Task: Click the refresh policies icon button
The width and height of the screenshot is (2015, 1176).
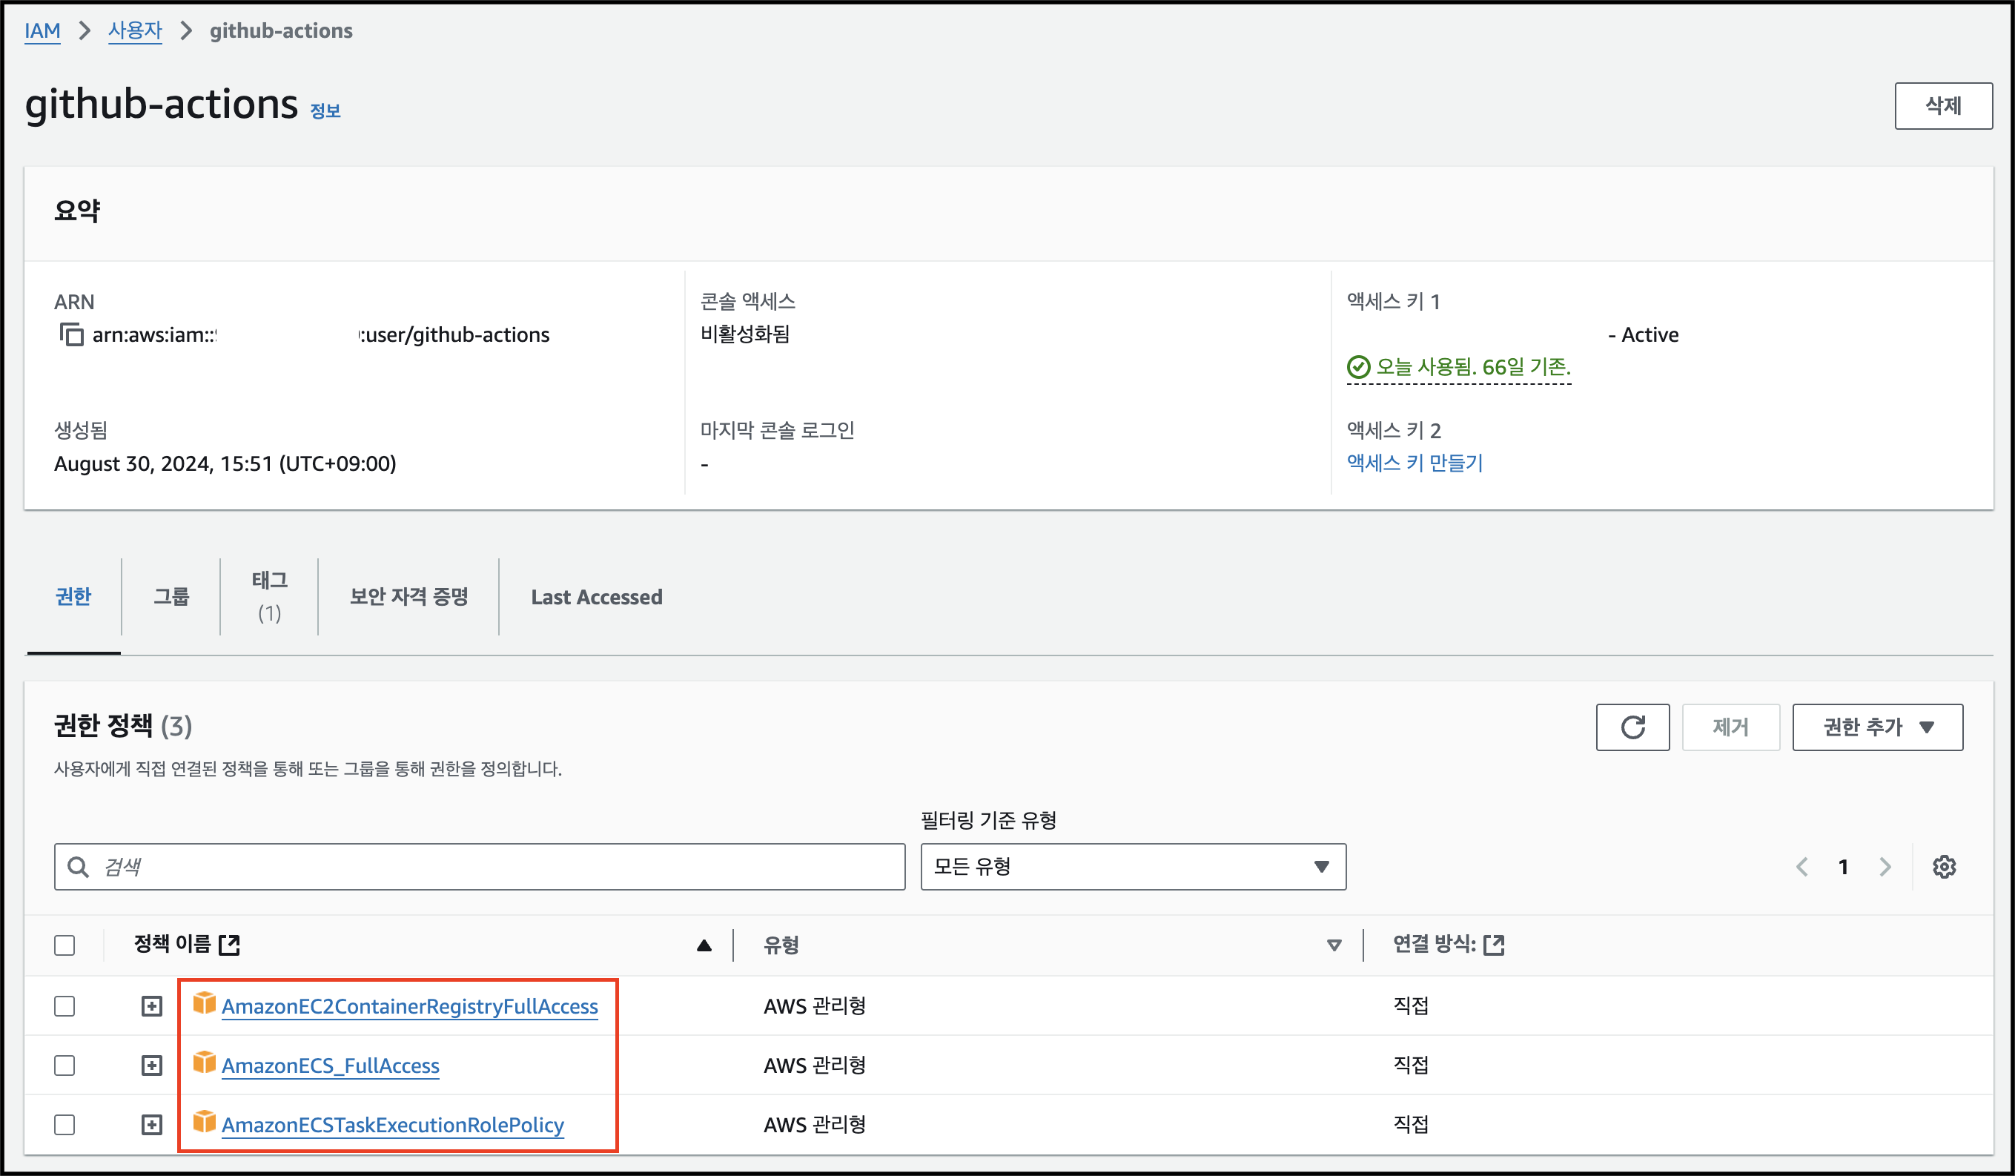Action: point(1632,727)
